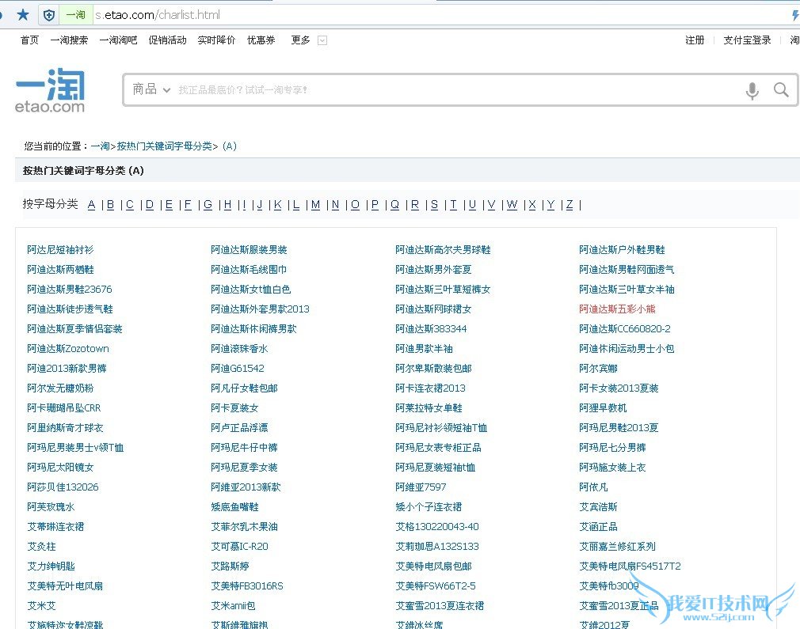Open keyword 阿迪达斯服装男装
The width and height of the screenshot is (800, 629).
coord(249,250)
